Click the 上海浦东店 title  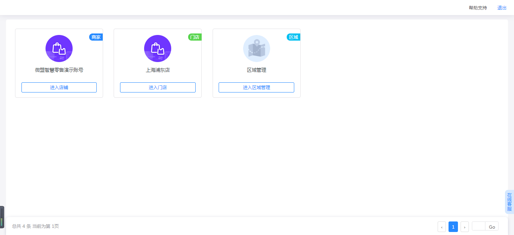(x=158, y=70)
